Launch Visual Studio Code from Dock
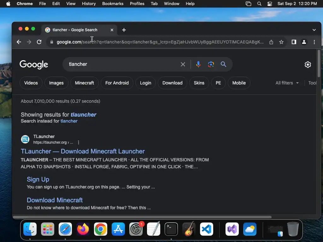323x242 pixels. [x=207, y=229]
